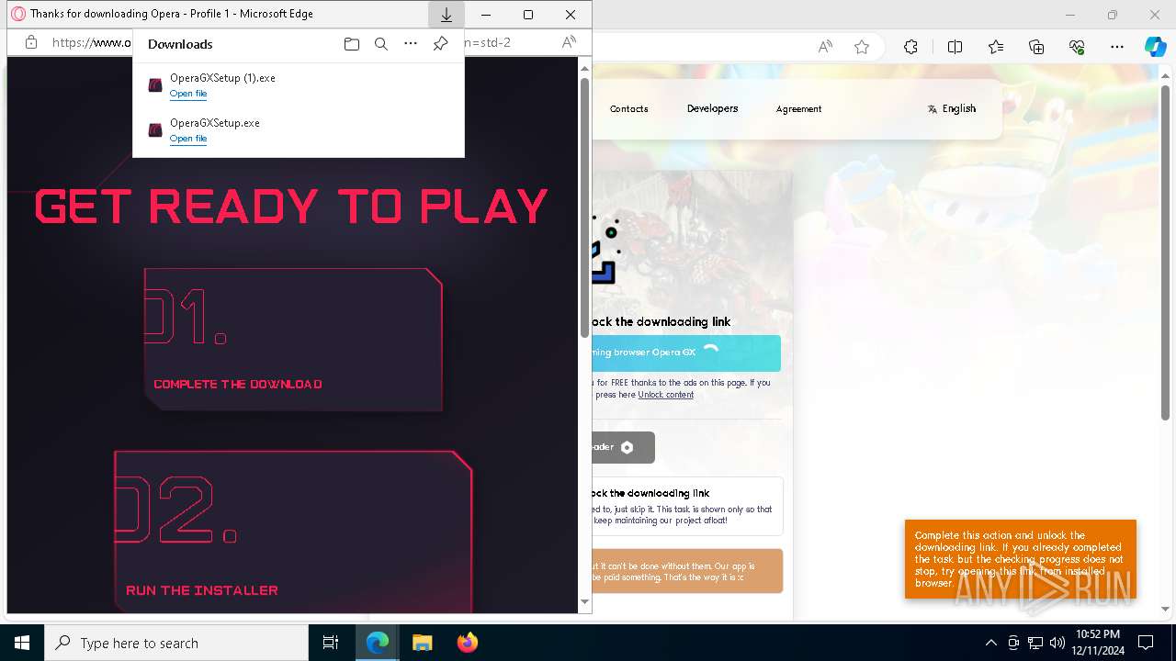
Task: Open Copilot icon in Edge
Action: point(1155,47)
